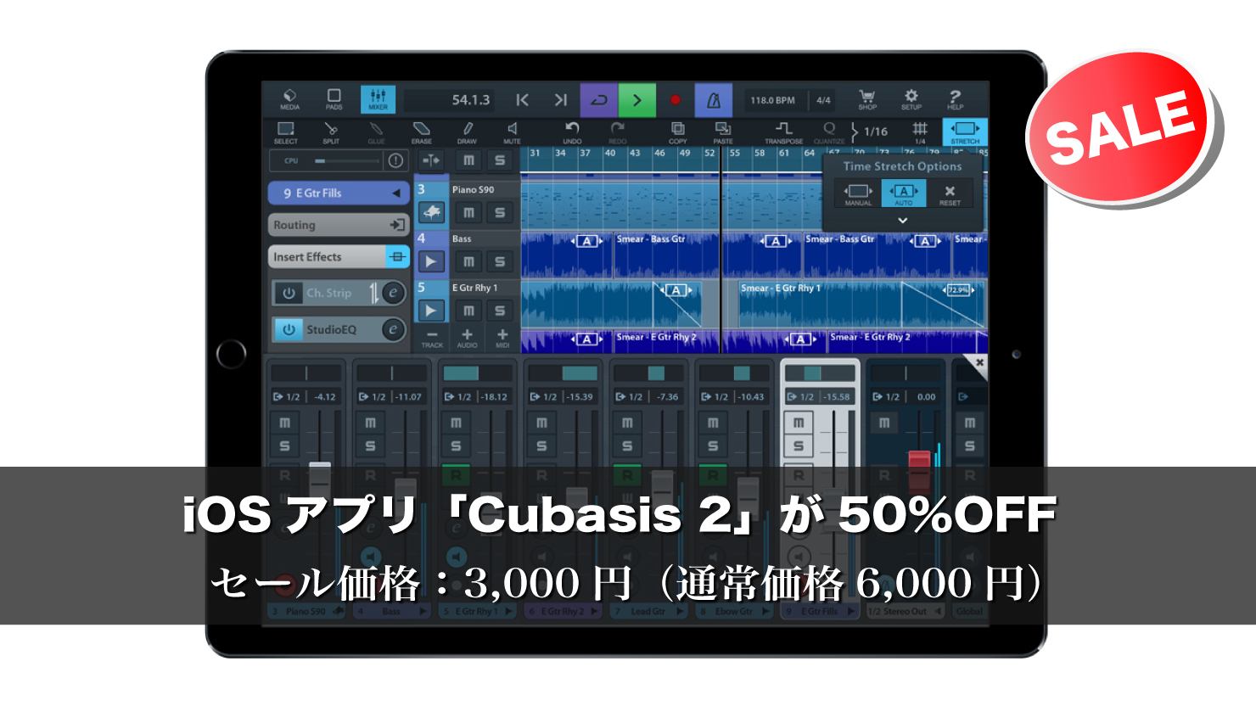Open the Setup menu
Screen dimensions: 1256x706
pyautogui.click(x=911, y=99)
